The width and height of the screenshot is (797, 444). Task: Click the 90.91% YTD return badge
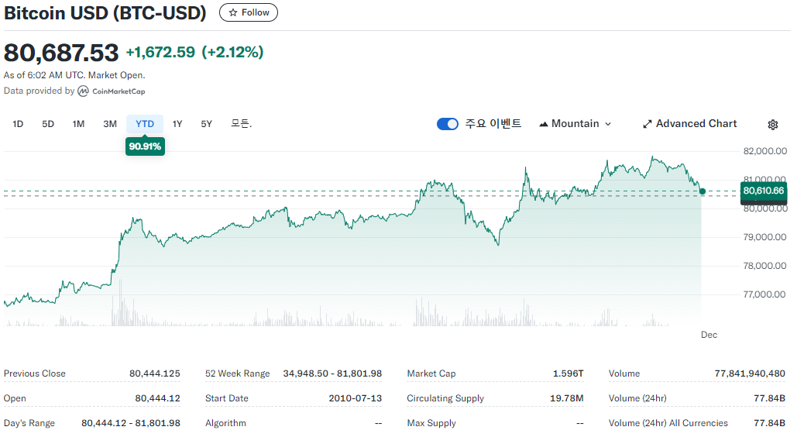click(145, 146)
